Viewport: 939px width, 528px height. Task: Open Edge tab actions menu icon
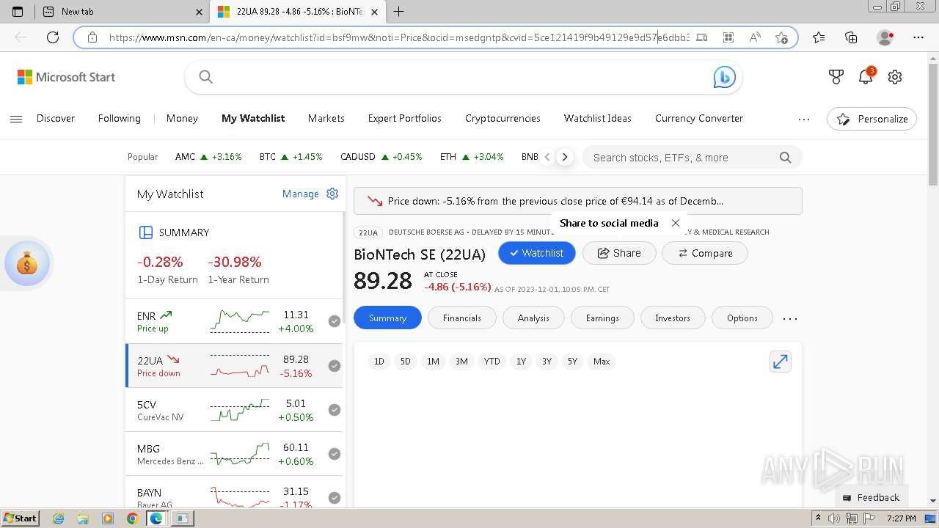coord(18,12)
